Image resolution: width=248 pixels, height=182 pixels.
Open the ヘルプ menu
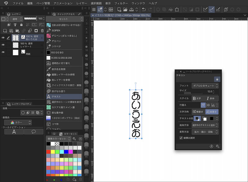pyautogui.click(x=153, y=3)
